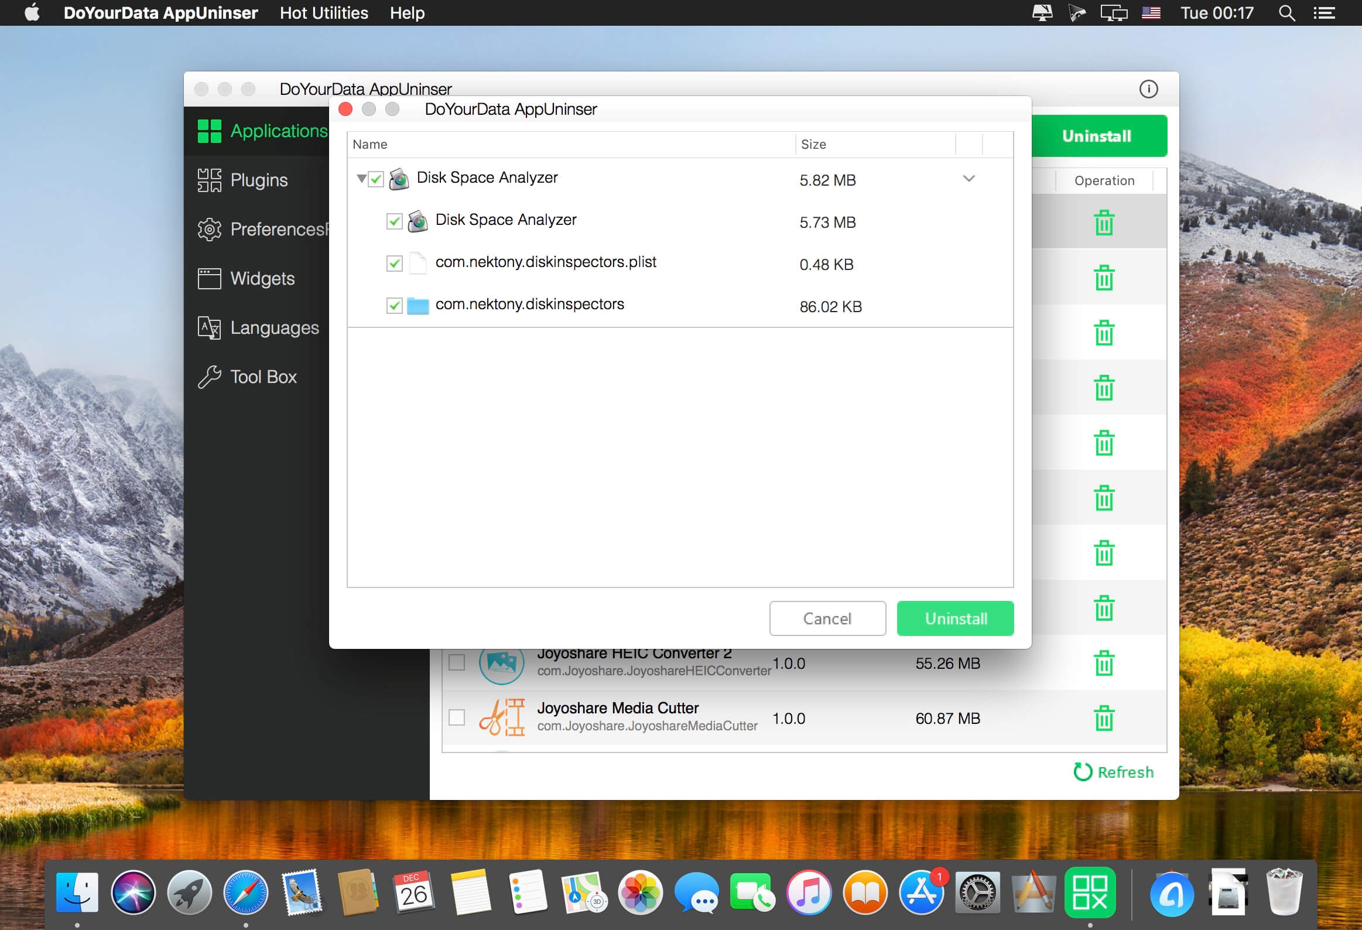Open System Preferences gear in the dock
The image size is (1362, 930).
(x=977, y=892)
